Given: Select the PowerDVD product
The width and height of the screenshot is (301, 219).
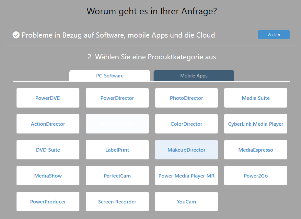Looking at the screenshot, I should 48,98.
